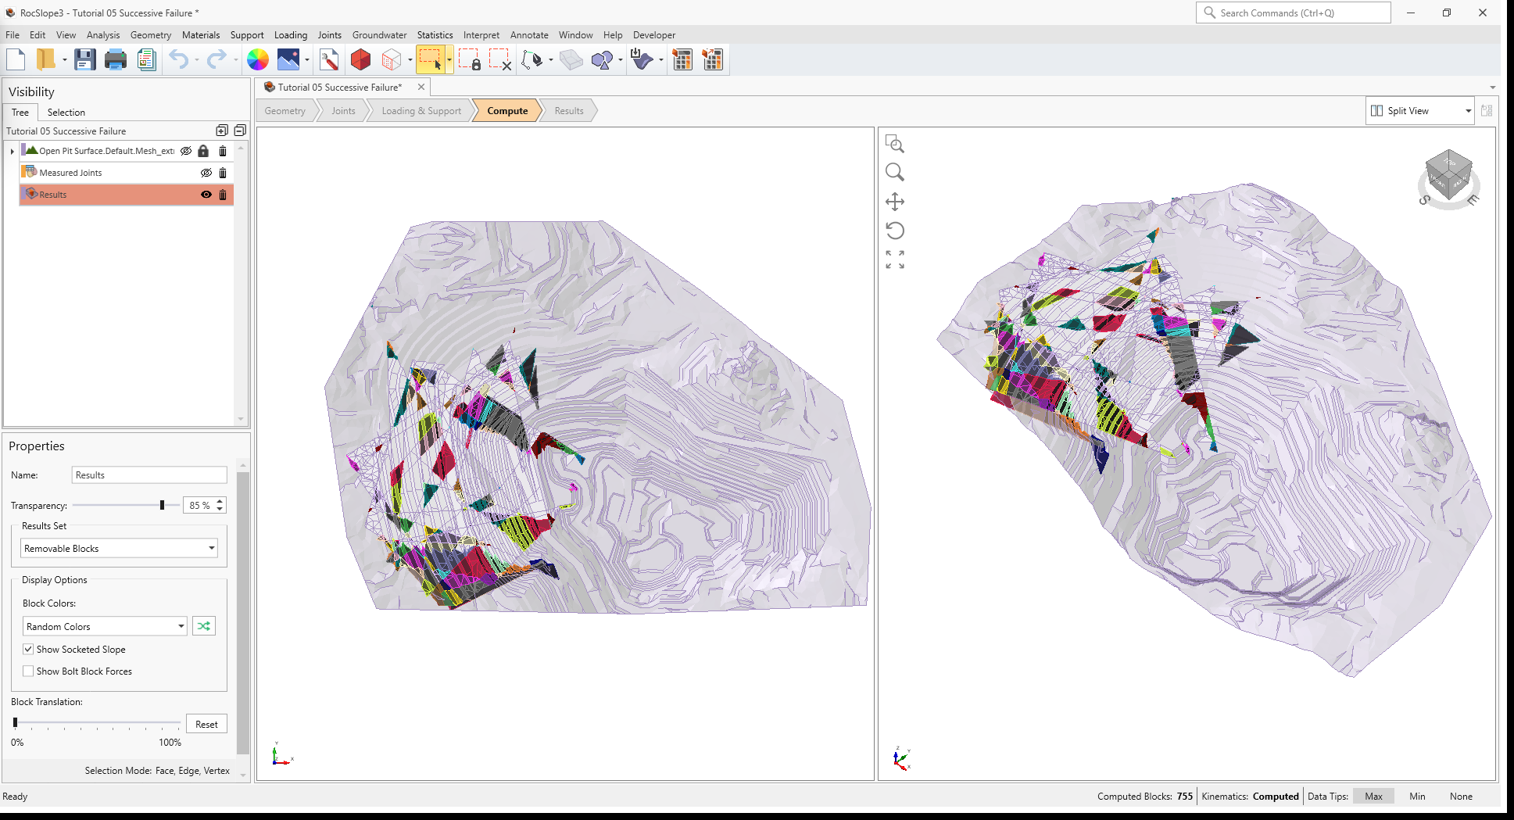Expand Open Pit Surface tree node
Viewport: 1514px width, 820px height.
(x=12, y=151)
